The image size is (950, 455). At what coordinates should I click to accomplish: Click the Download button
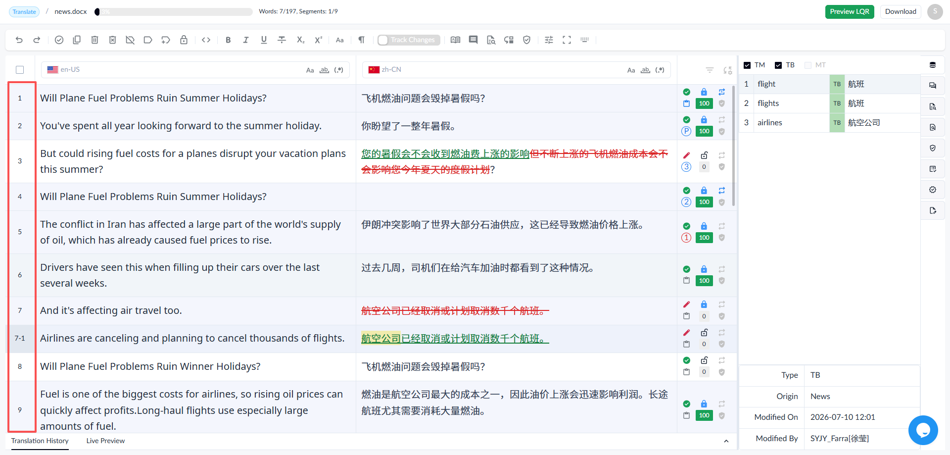pos(901,12)
